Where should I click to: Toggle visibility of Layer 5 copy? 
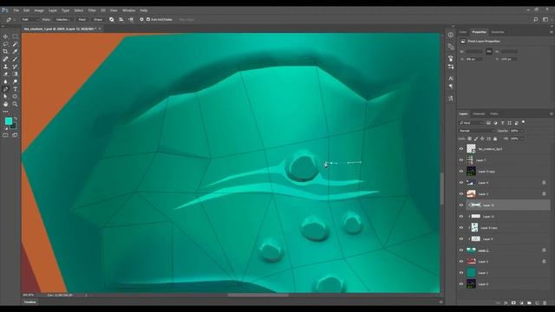point(461,172)
